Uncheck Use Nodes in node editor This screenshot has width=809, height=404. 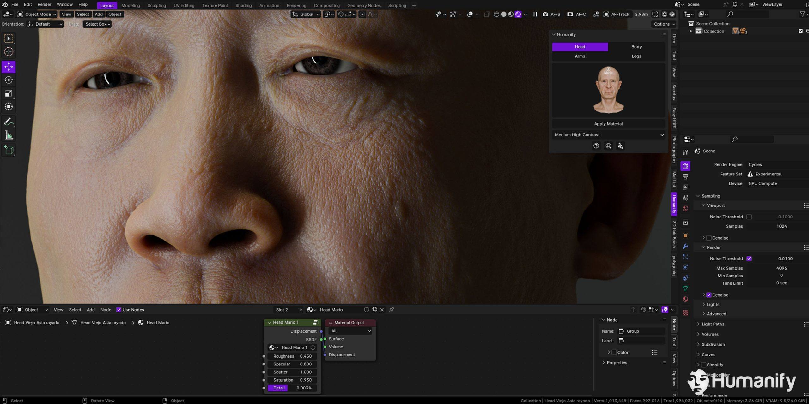(119, 310)
